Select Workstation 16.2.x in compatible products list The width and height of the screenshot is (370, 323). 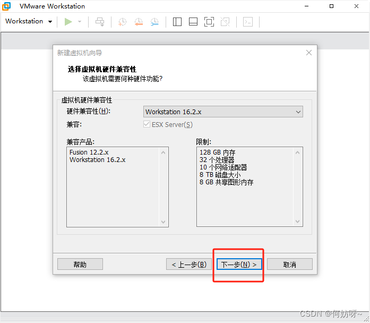tap(98, 160)
